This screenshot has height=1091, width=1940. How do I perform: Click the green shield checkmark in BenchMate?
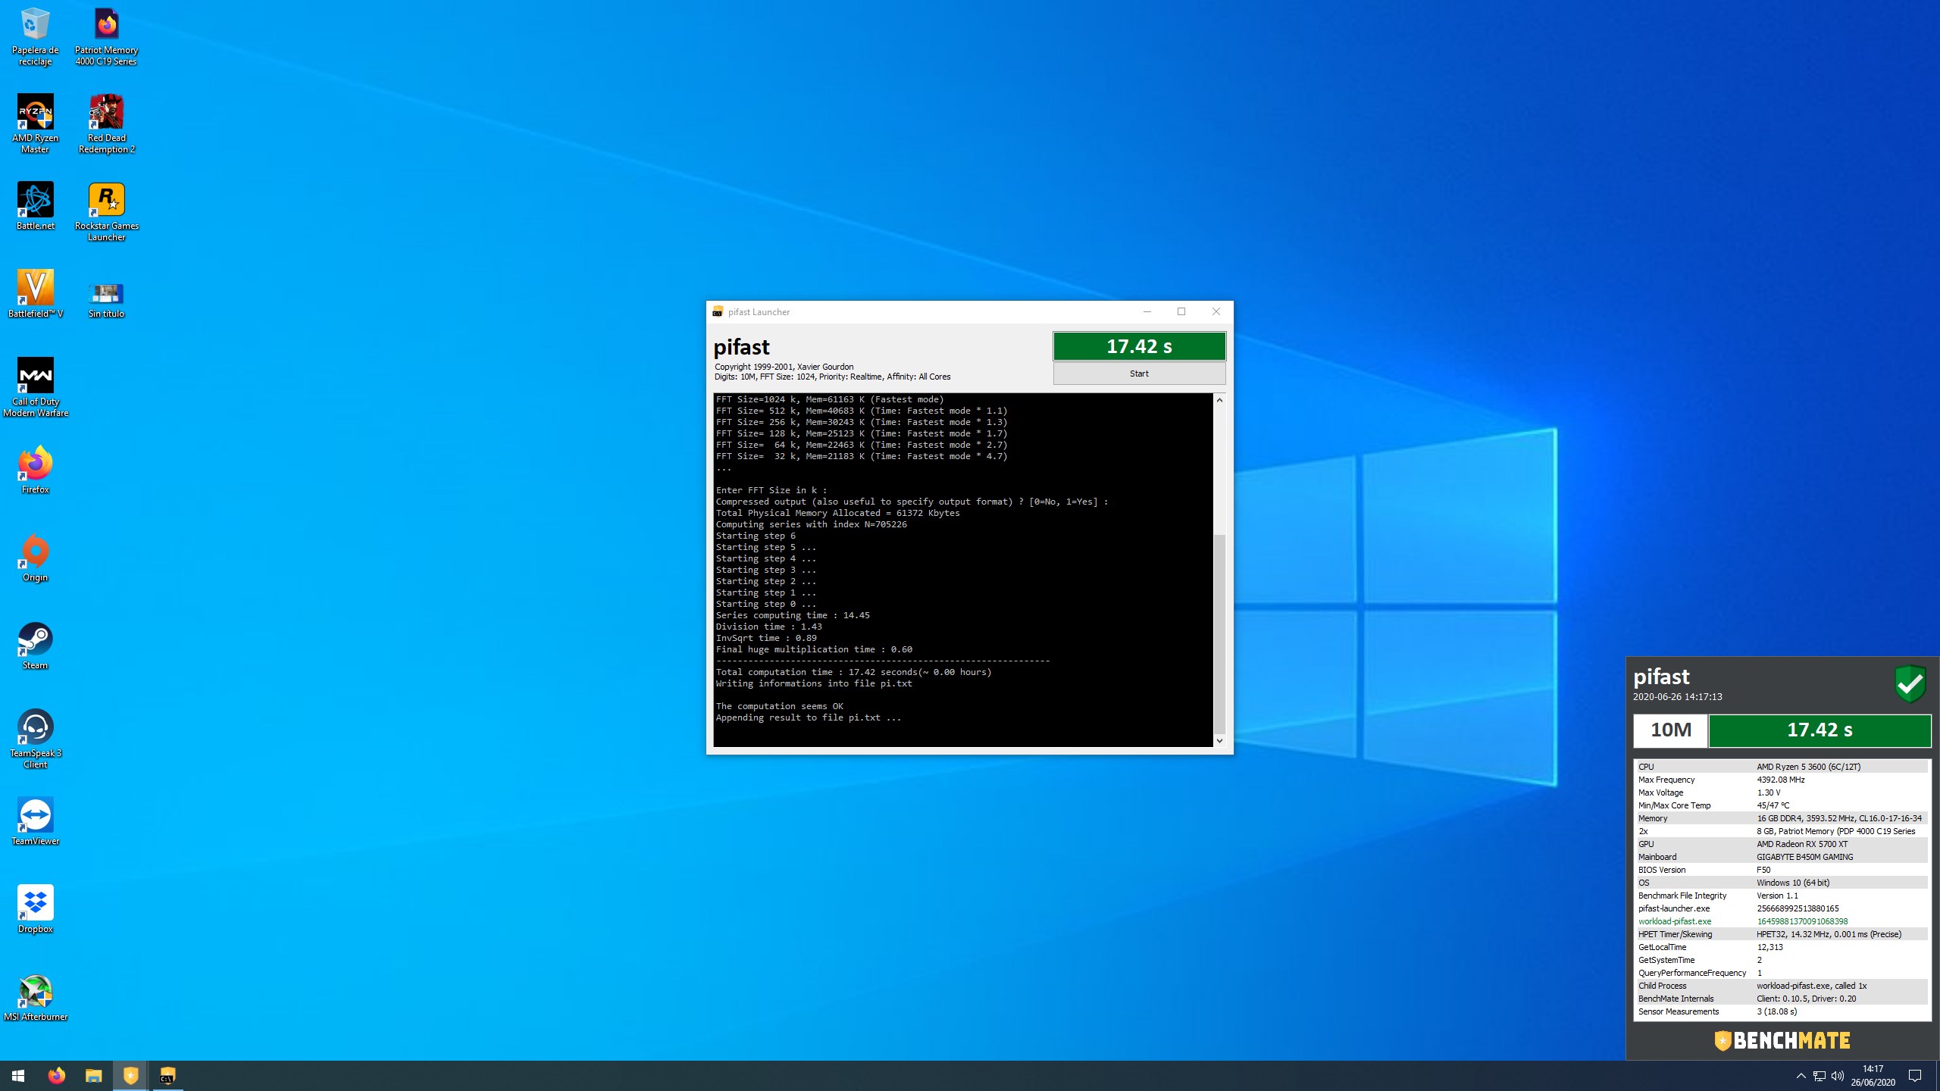coord(1910,685)
